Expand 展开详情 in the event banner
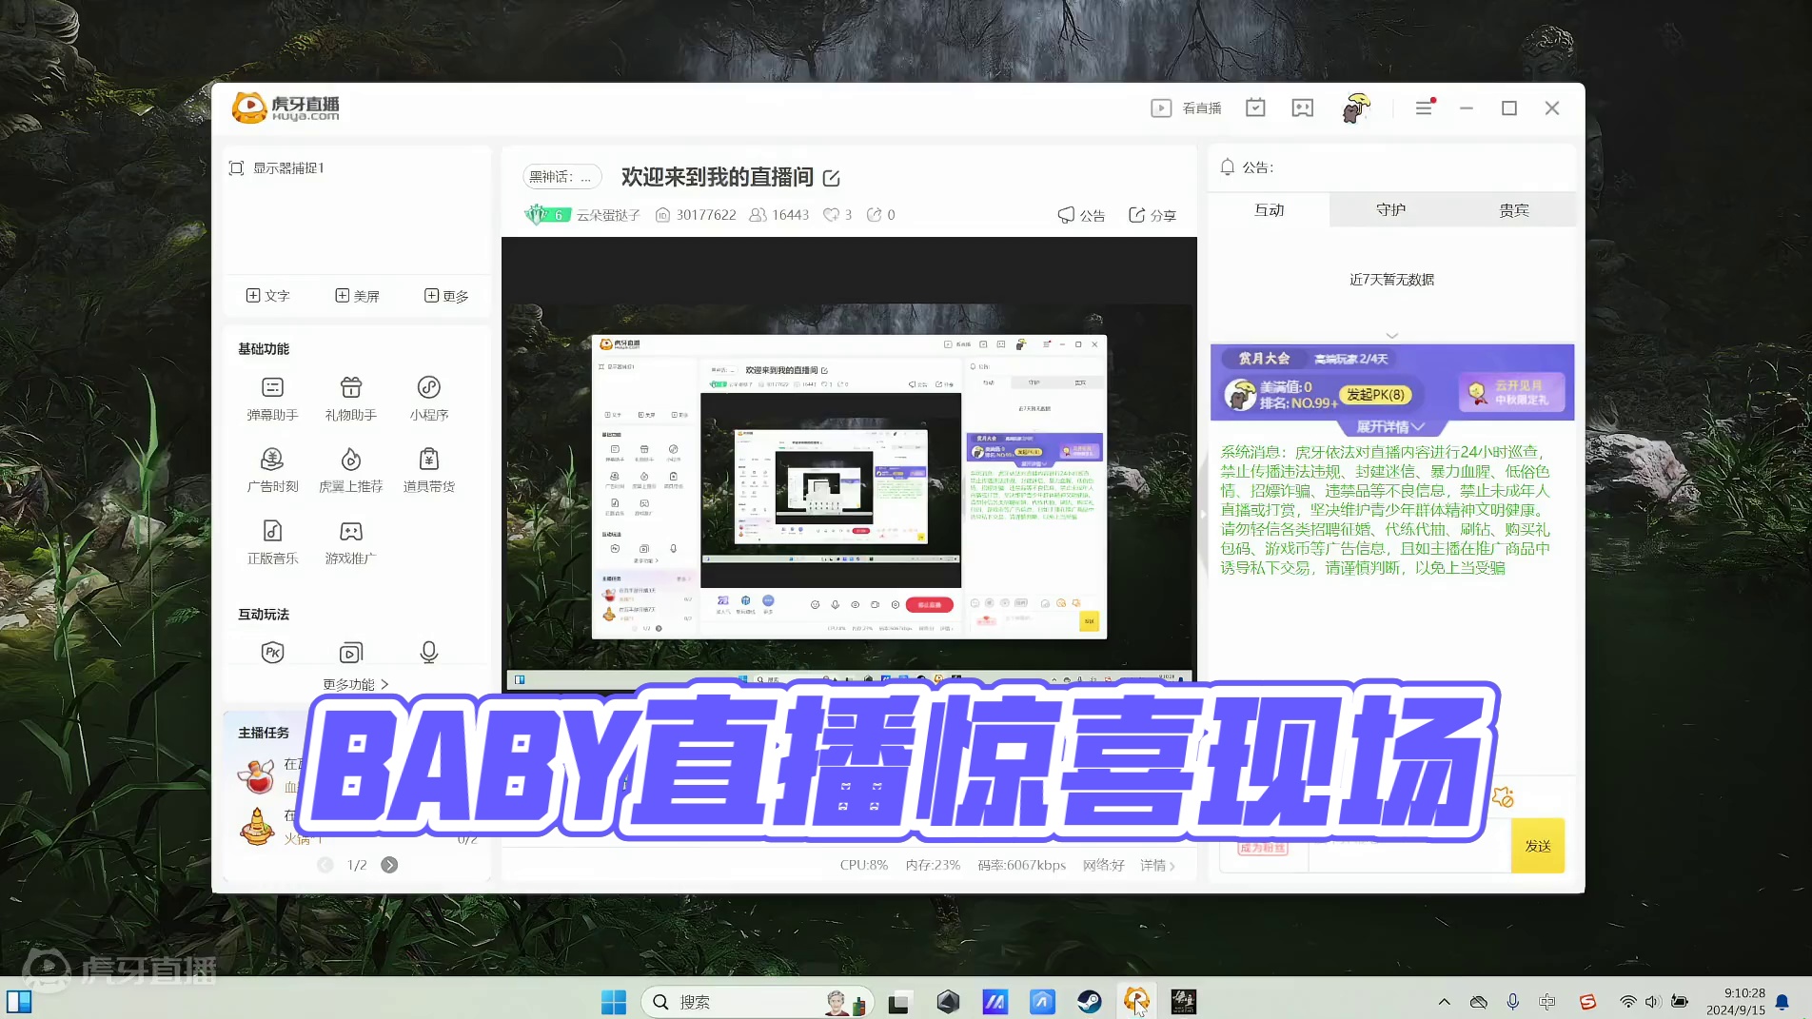 (1390, 427)
